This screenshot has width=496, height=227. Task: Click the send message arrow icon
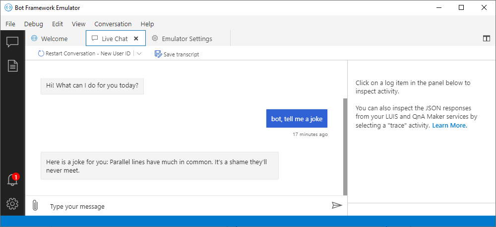click(337, 205)
